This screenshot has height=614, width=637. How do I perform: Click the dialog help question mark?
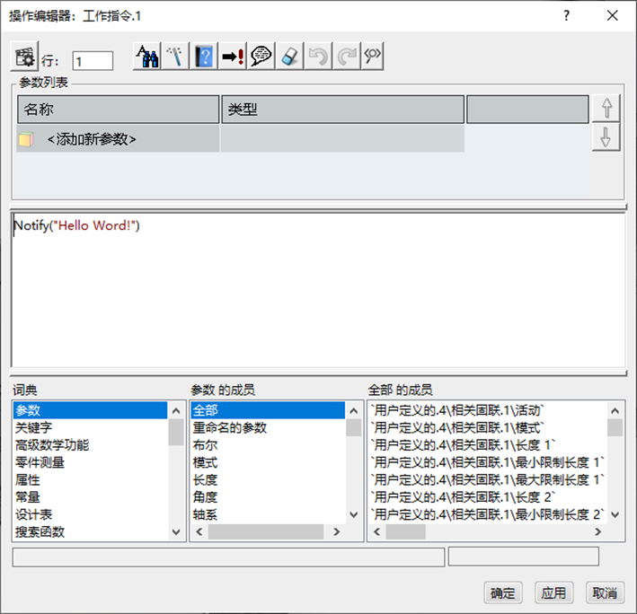[x=567, y=16]
